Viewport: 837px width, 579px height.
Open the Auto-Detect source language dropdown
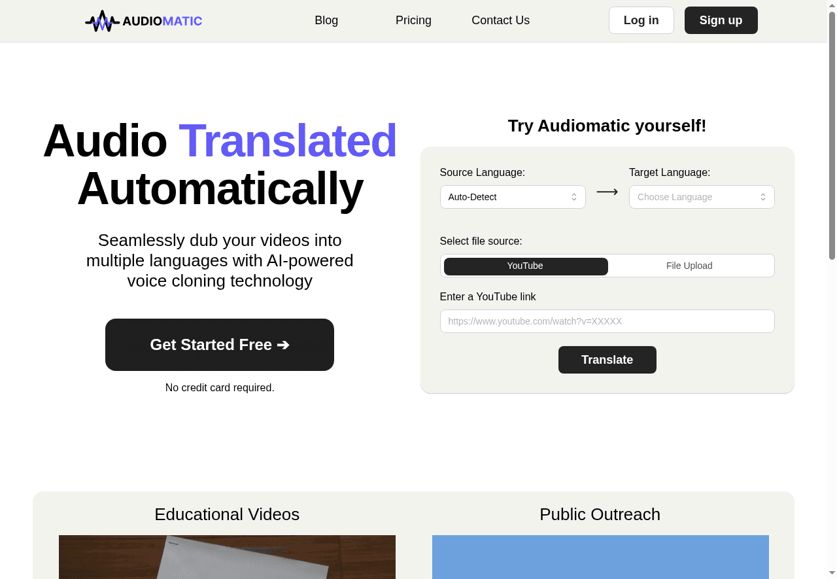pos(513,197)
